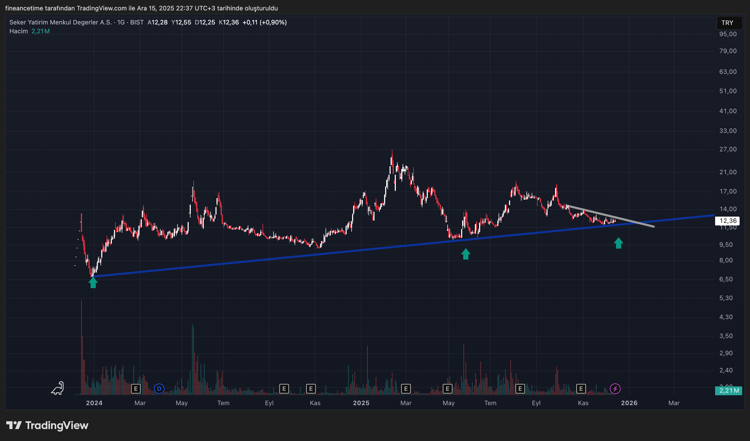This screenshot has width=750, height=441.
Task: Click the rightmost green up arrow
Action: [619, 243]
